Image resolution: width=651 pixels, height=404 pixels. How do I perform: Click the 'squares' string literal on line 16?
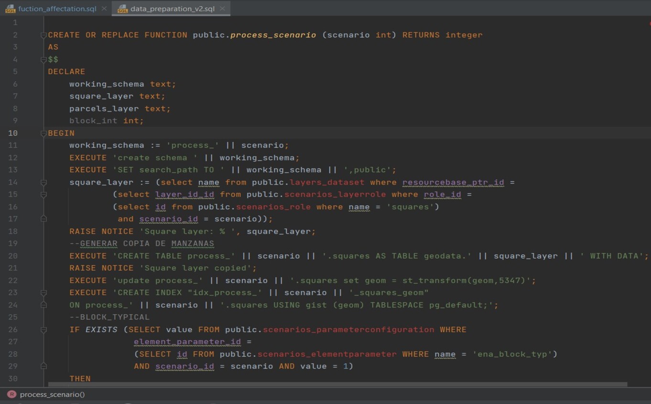(x=410, y=207)
